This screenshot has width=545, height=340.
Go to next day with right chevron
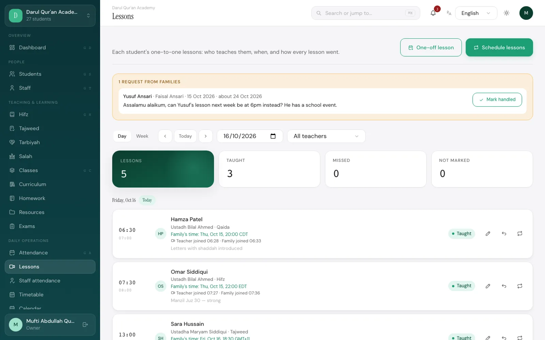click(x=206, y=136)
